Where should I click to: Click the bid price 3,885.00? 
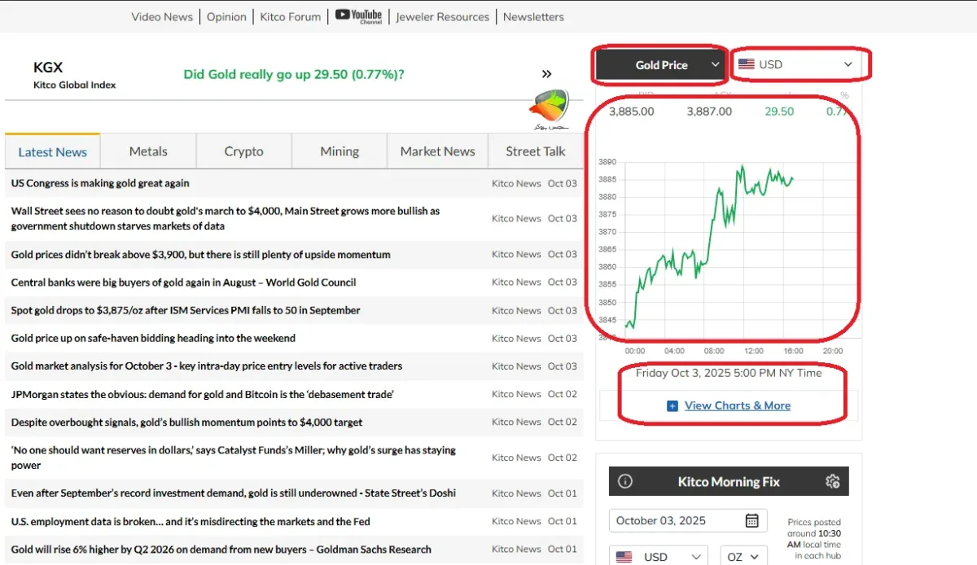[x=631, y=112]
